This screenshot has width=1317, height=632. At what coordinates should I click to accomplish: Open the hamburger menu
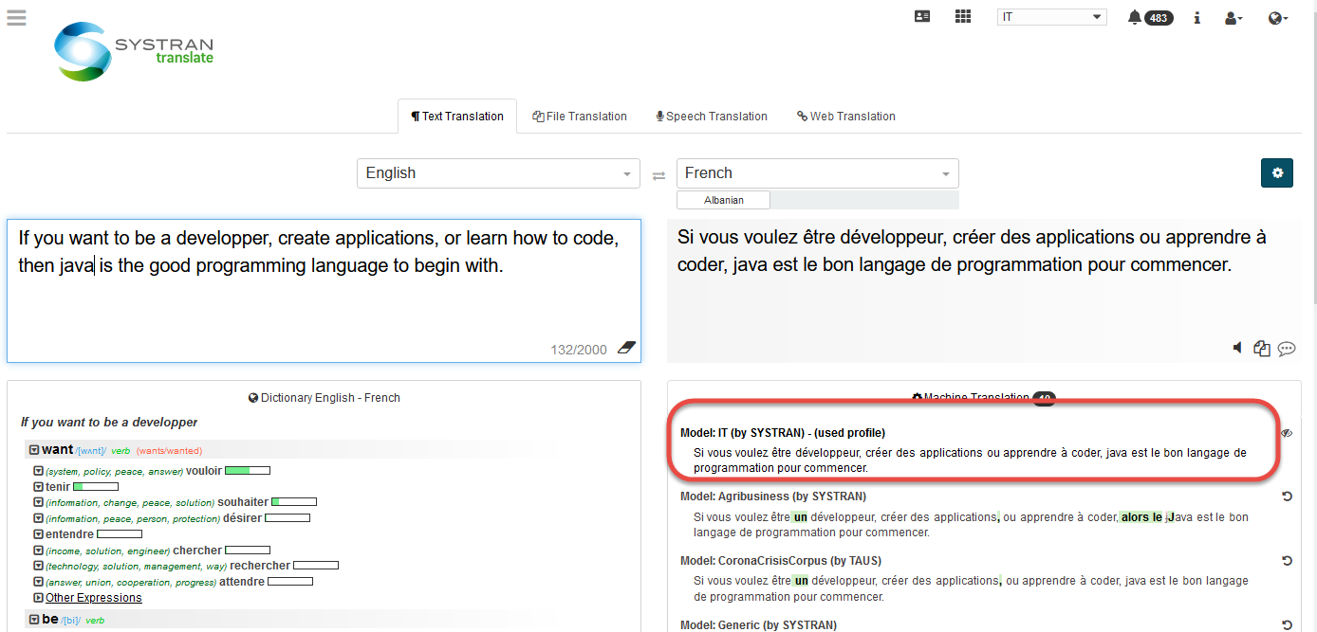tap(16, 17)
